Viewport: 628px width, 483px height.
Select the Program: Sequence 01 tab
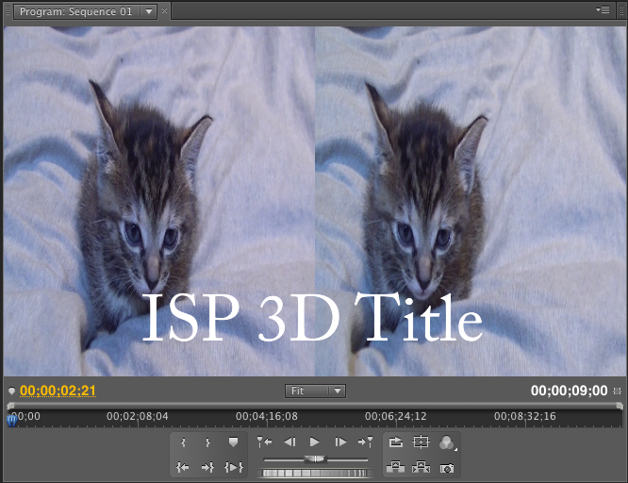76,11
